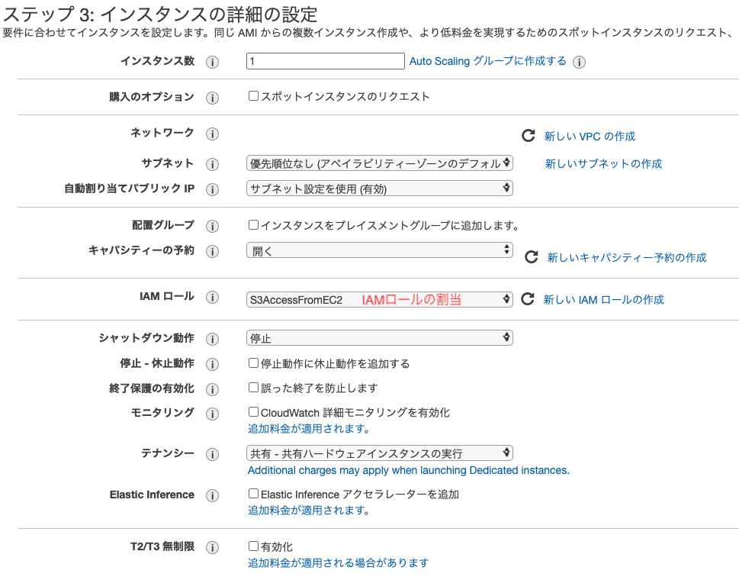Click info icon next to Elastic Inference
Image resolution: width=739 pixels, height=580 pixels.
coord(212,495)
